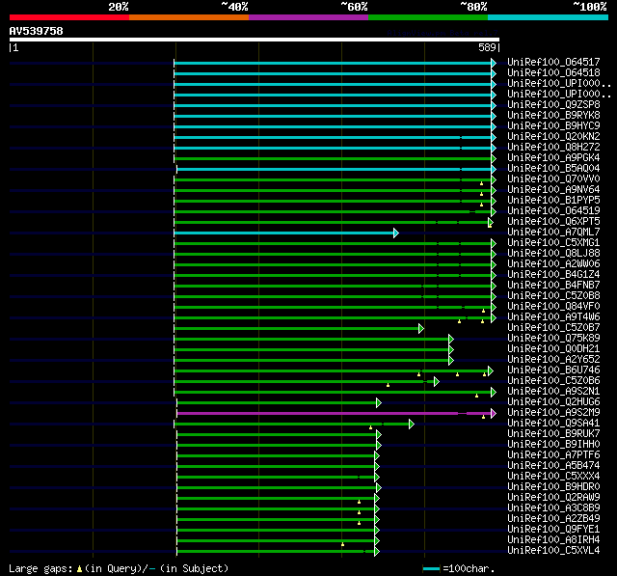617x576 pixels.
Task: Click UniRef100_C5XXX4 text
Action: [x=553, y=477]
